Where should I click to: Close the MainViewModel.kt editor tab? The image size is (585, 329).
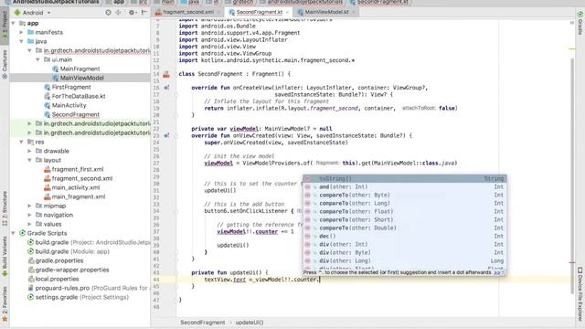pos(353,12)
